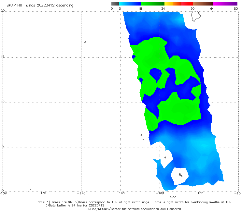This screenshot has height=211, width=241.
Task: Click the gray segment of the color bar
Action: 115,4
